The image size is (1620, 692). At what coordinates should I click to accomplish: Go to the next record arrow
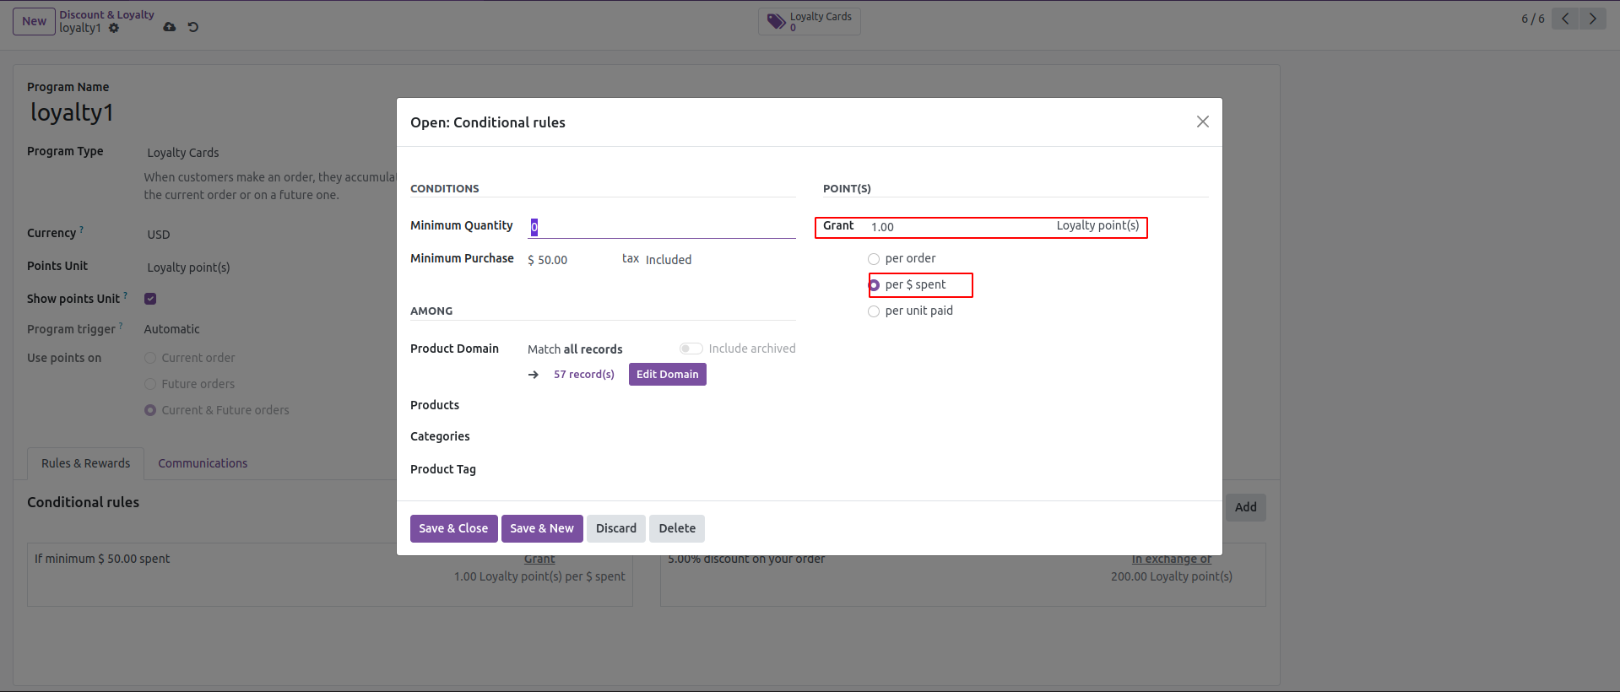click(1592, 19)
